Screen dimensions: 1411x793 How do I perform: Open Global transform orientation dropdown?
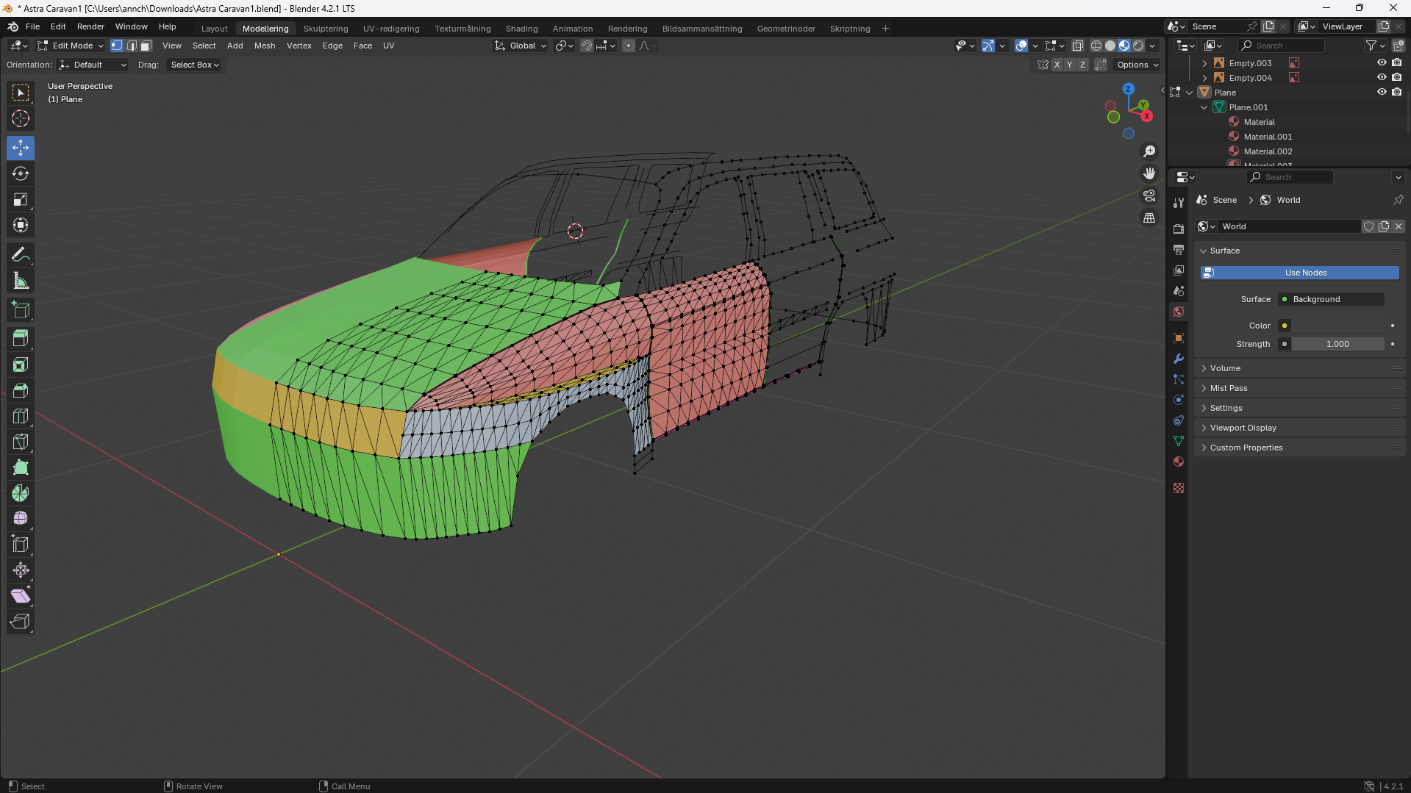pyautogui.click(x=521, y=46)
